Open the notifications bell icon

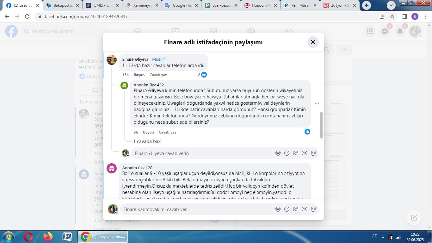point(400,31)
